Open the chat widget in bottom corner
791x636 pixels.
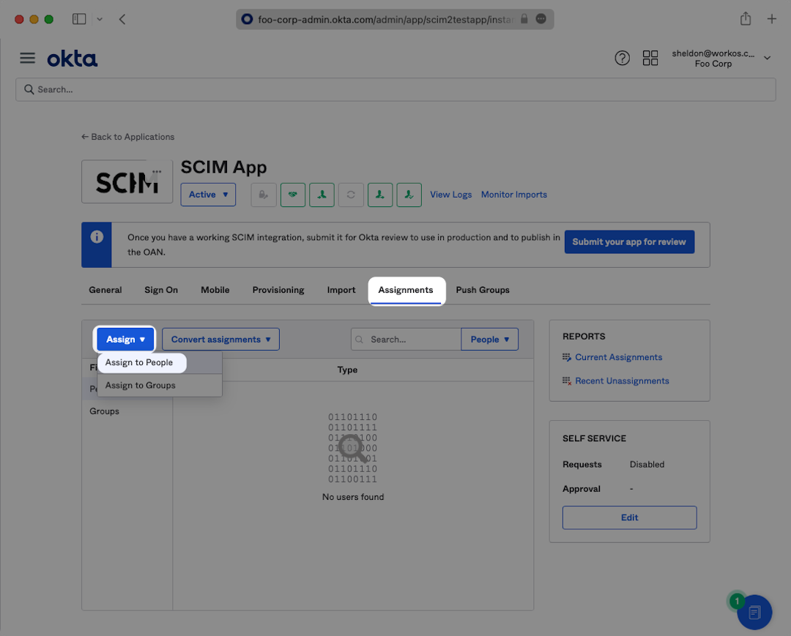(x=754, y=612)
